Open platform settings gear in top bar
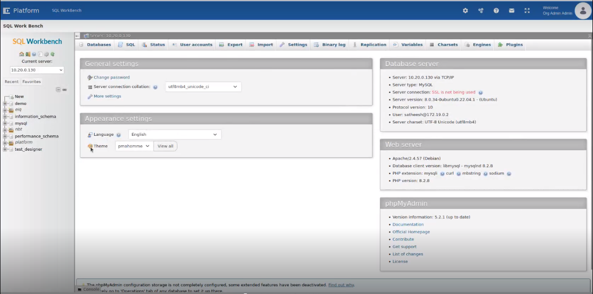This screenshot has height=294, width=593. coord(465,10)
